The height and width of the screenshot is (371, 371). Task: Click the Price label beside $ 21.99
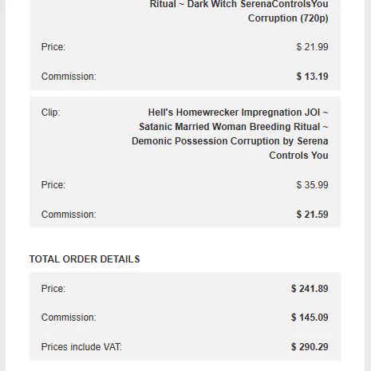coord(53,47)
